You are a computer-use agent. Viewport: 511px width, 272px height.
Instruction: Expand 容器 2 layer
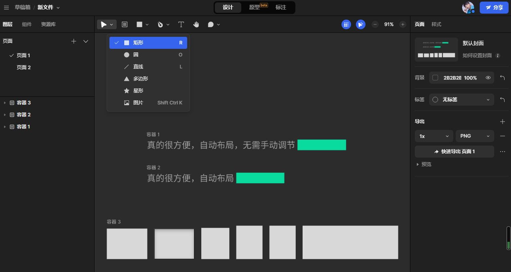pos(5,115)
